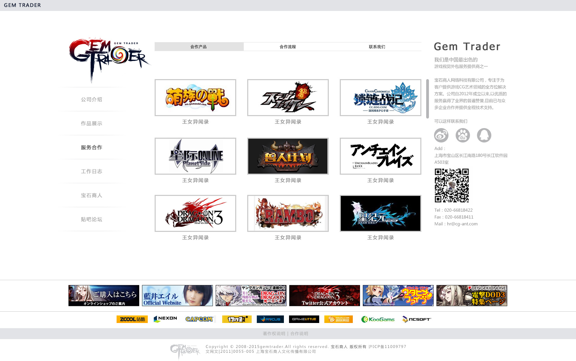Viewport: 576px width, 361px height.
Task: Open the 星际ONLINE Planet Side thumbnail
Action: pos(195,156)
